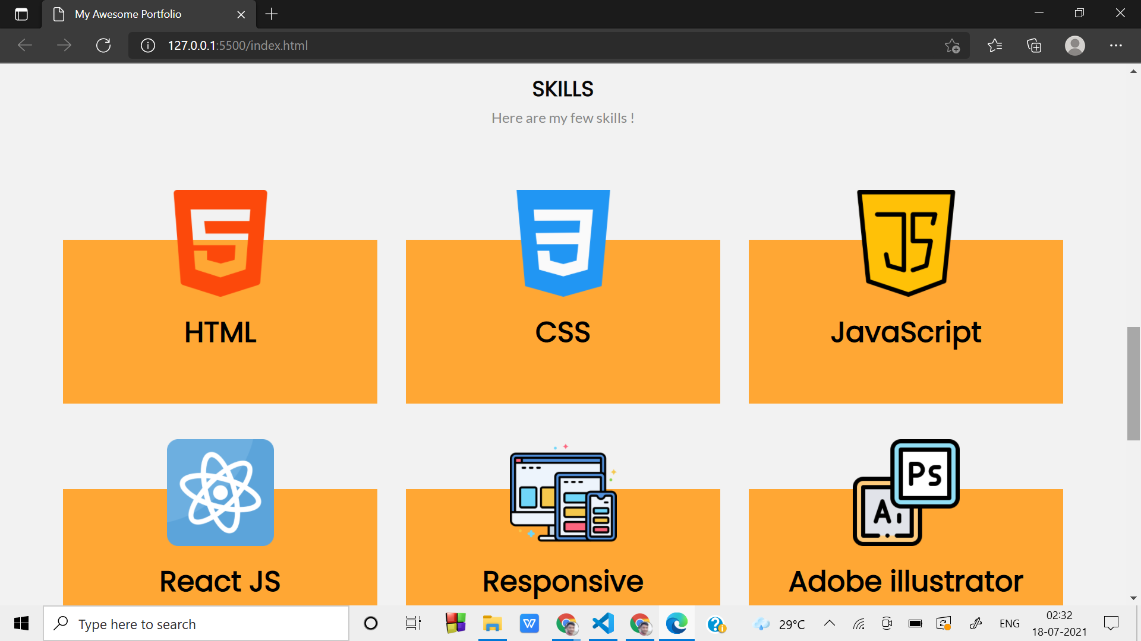Open Visual Studio Code from taskbar
Viewport: 1141px width, 641px height.
603,624
